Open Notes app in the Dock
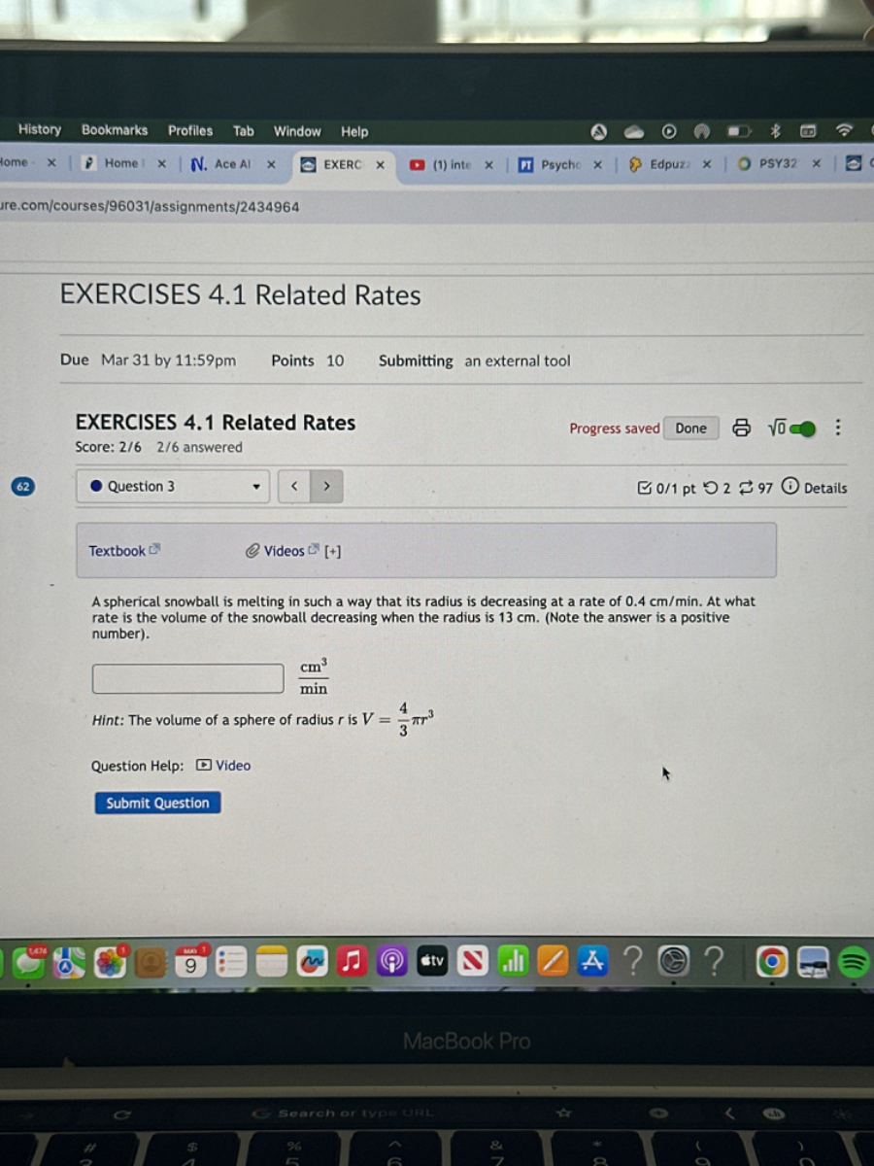874x1166 pixels. click(x=273, y=962)
